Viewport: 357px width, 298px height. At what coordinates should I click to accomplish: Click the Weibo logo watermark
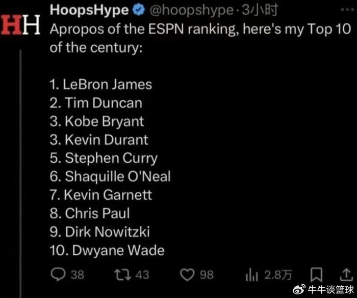(299, 289)
